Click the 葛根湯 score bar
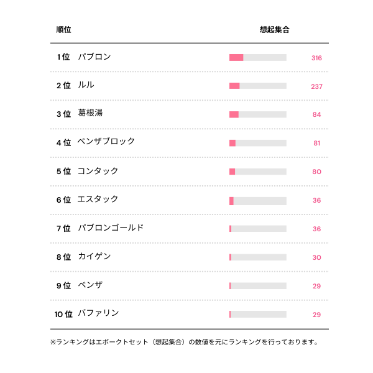Screen dimensions: 373x373 pyautogui.click(x=257, y=114)
